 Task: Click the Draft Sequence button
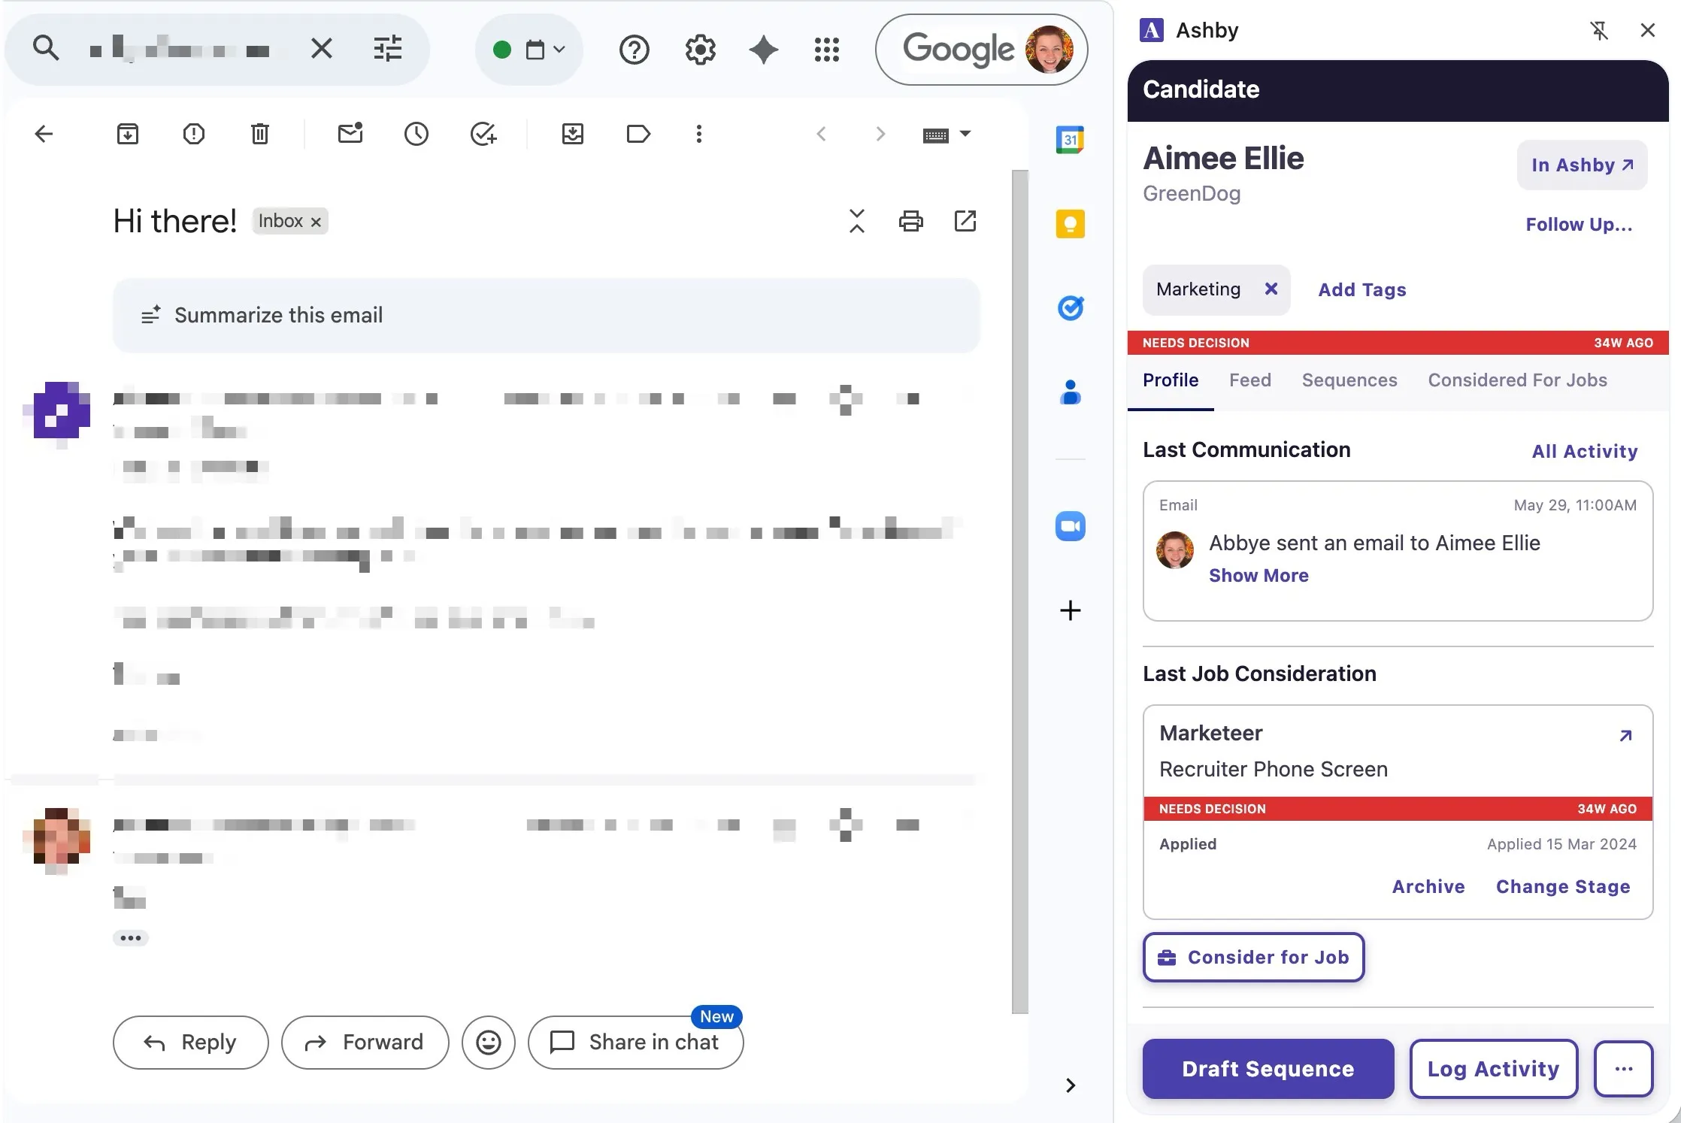coord(1268,1069)
